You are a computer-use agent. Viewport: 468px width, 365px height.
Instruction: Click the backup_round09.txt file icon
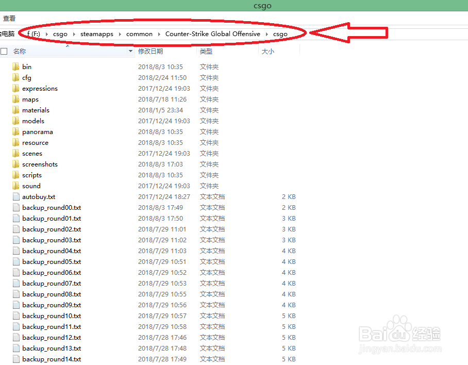[16, 305]
